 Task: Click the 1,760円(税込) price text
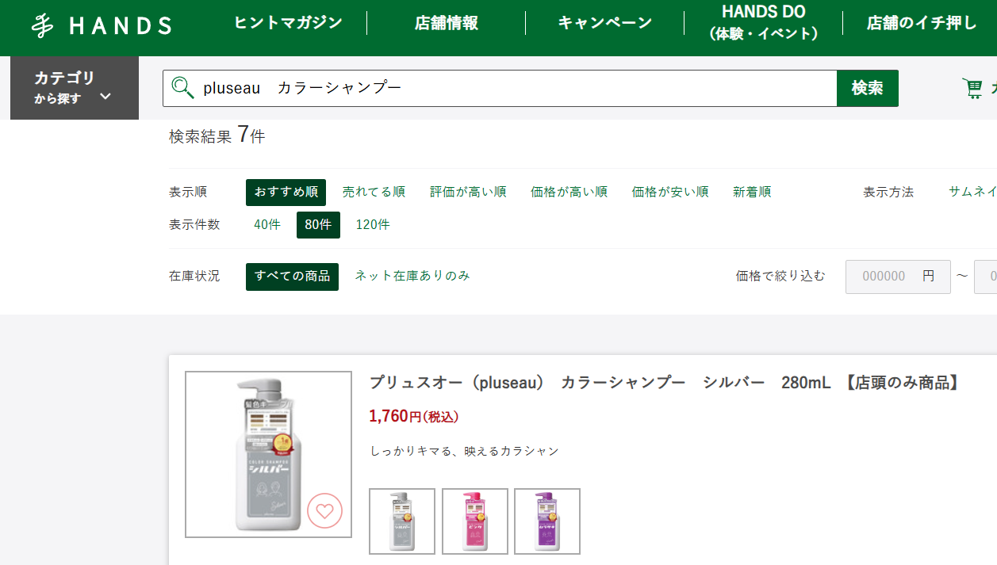(x=414, y=417)
